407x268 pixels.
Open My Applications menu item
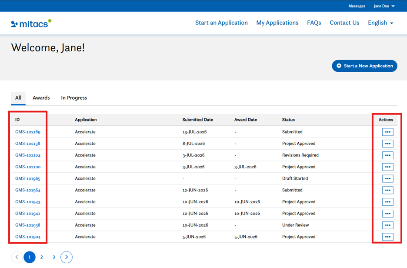[277, 23]
